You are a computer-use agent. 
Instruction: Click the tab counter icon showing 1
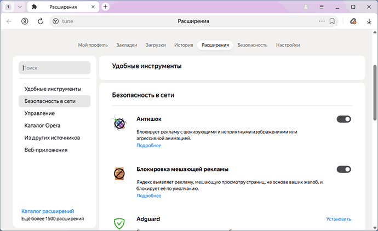pyautogui.click(x=8, y=7)
